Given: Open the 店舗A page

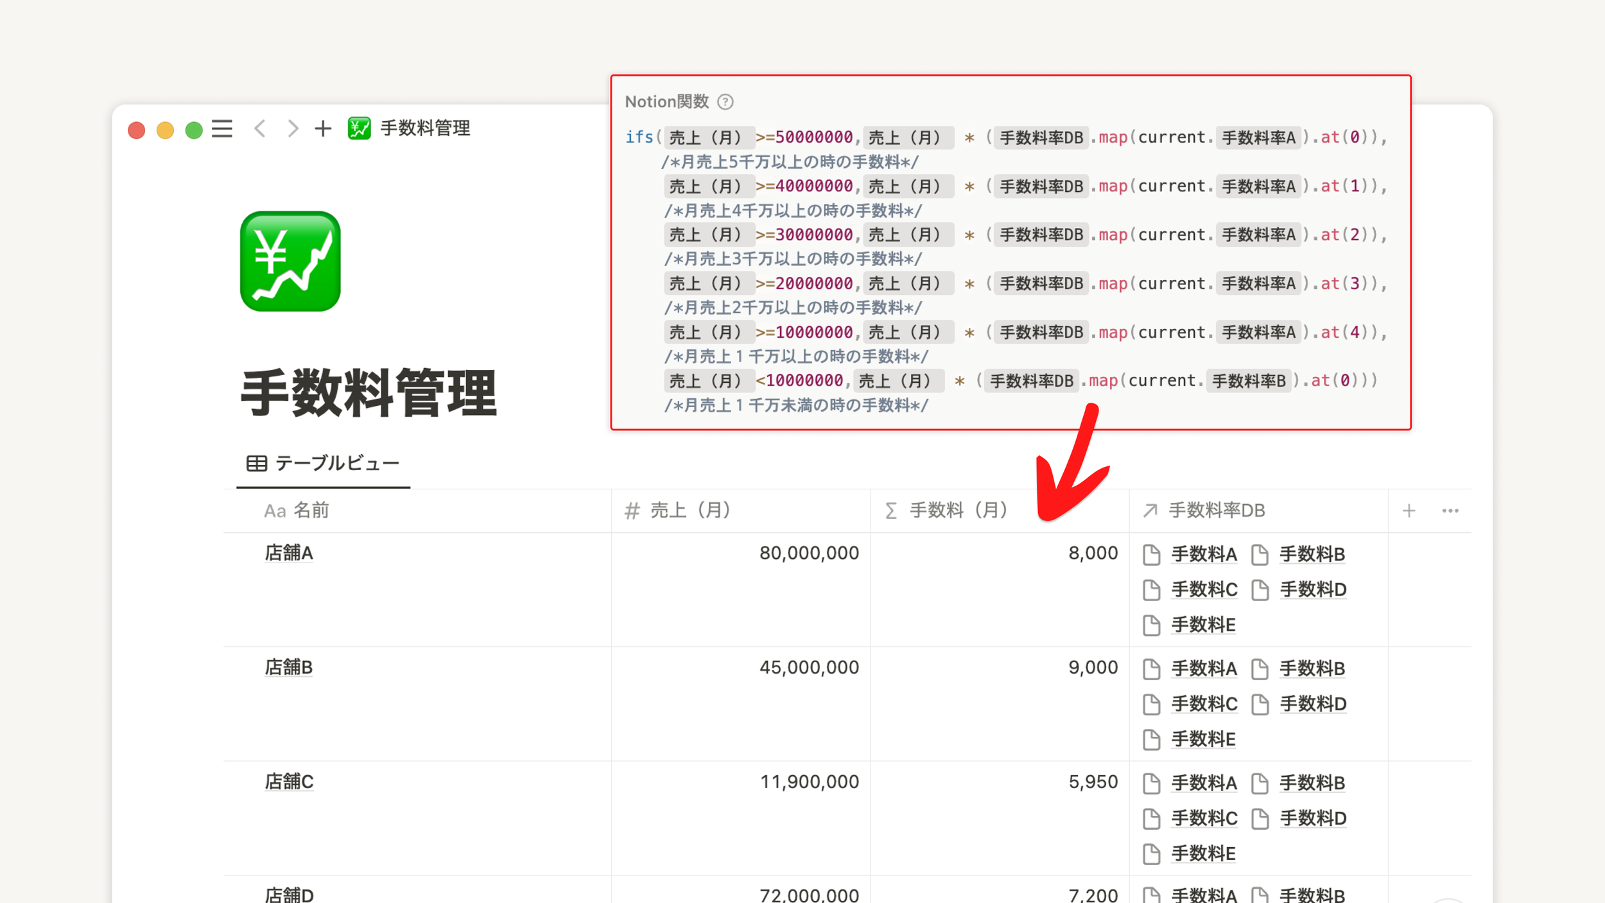Looking at the screenshot, I should [289, 553].
